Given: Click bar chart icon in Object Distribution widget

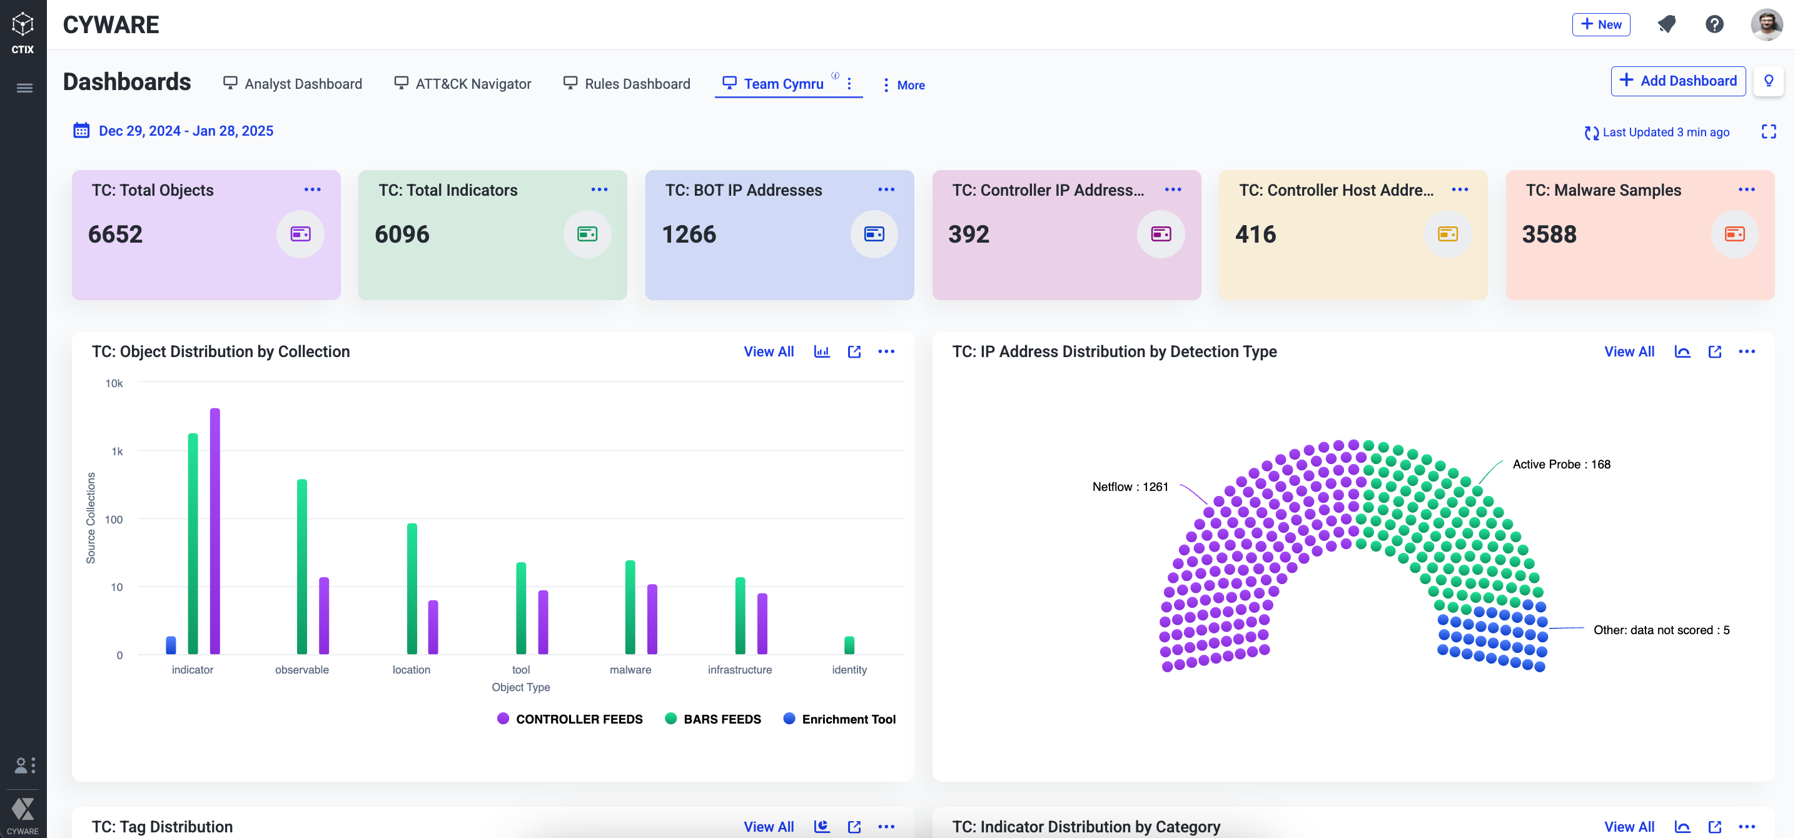Looking at the screenshot, I should pos(822,351).
